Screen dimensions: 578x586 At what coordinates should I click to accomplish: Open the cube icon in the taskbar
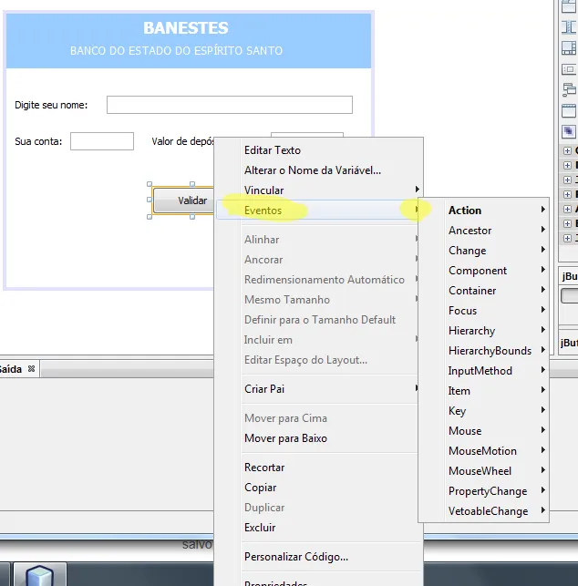[39, 576]
